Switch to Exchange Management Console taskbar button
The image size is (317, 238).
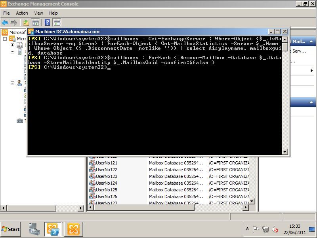pyautogui.click(x=73, y=229)
